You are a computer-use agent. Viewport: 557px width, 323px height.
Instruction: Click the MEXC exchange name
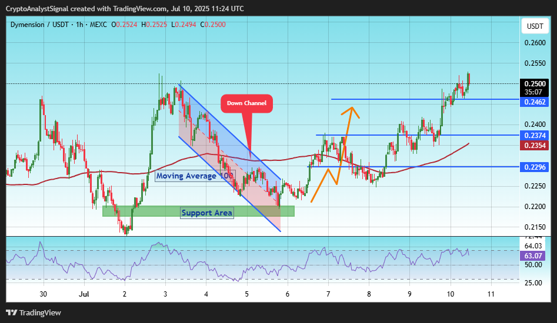98,25
